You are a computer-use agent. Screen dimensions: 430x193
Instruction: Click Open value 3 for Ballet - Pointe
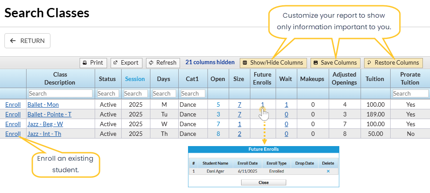point(218,114)
